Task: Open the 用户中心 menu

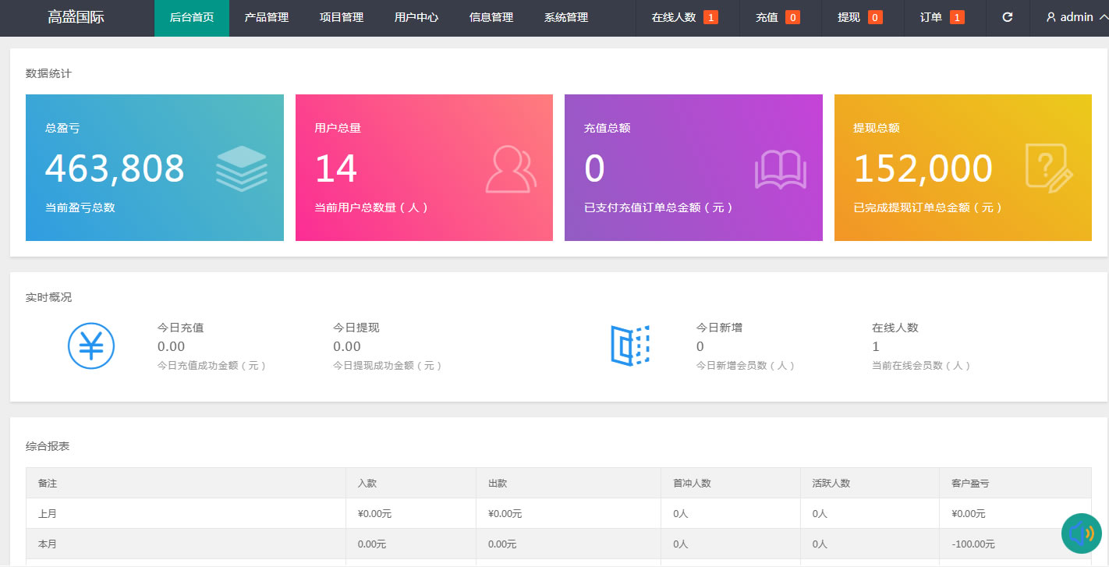Action: coord(416,17)
